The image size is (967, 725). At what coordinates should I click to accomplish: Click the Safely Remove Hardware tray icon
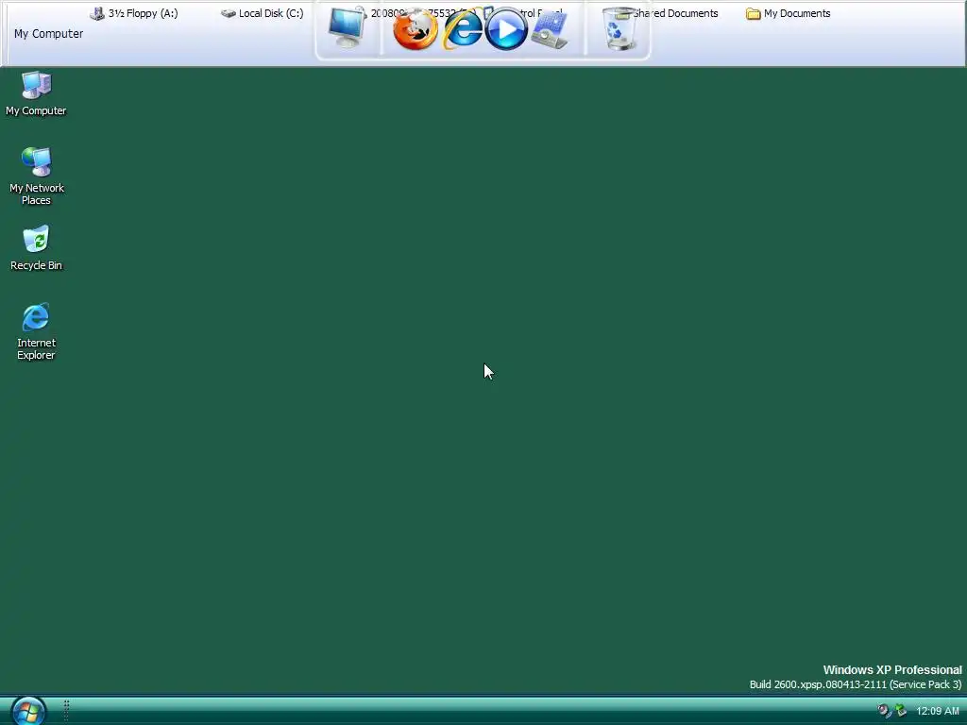coord(901,711)
